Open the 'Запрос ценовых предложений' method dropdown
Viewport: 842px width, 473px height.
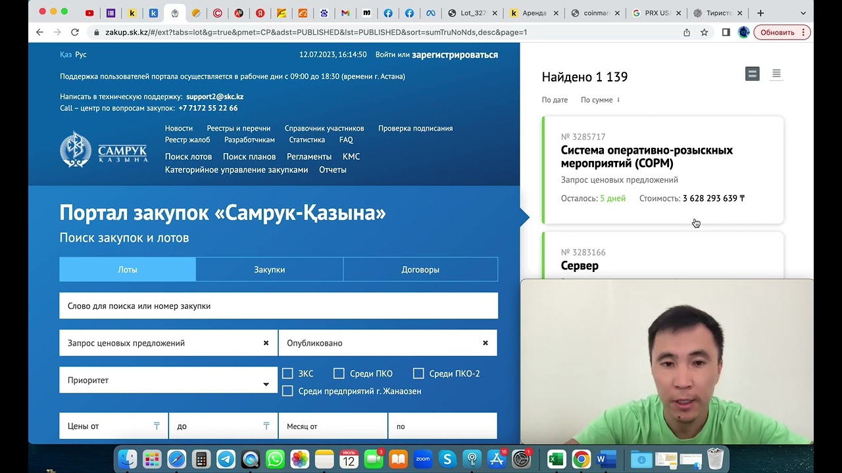[x=168, y=343]
